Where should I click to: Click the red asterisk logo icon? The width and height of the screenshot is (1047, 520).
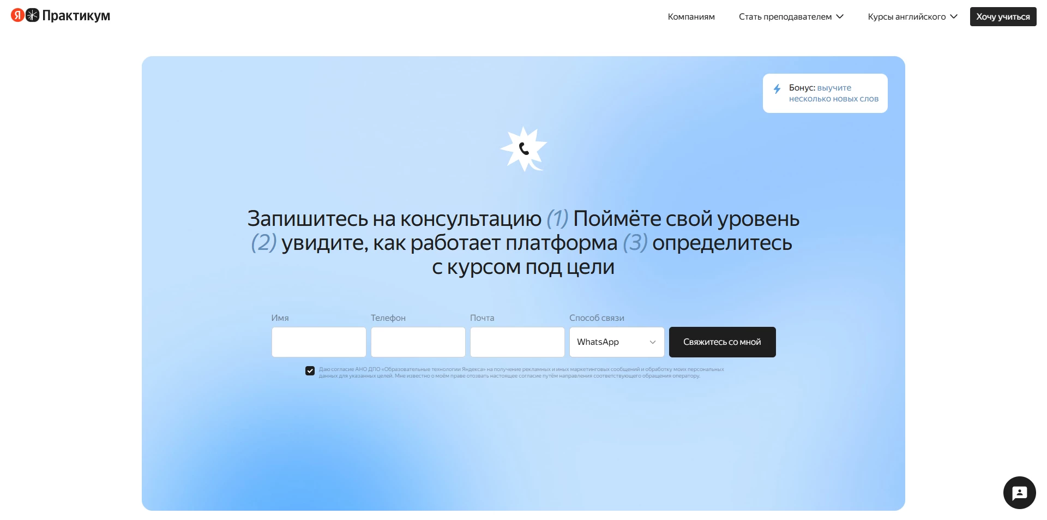point(33,16)
